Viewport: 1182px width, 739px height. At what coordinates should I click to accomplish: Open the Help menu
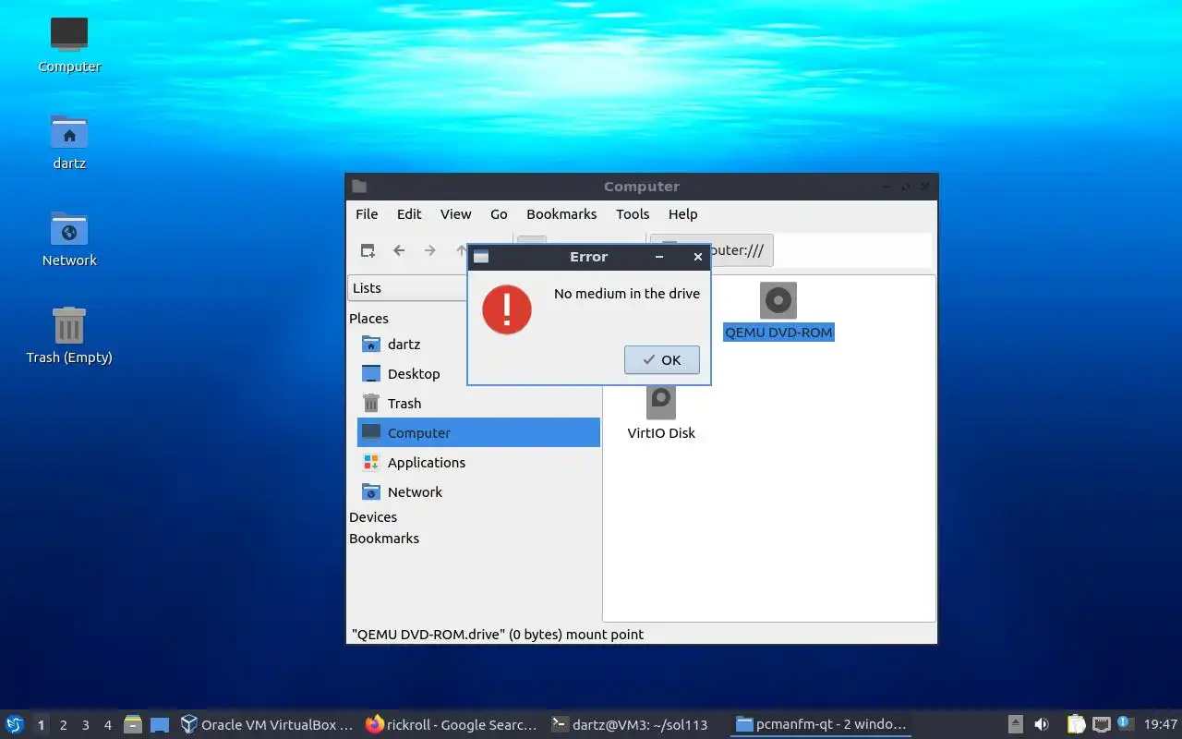tap(682, 213)
